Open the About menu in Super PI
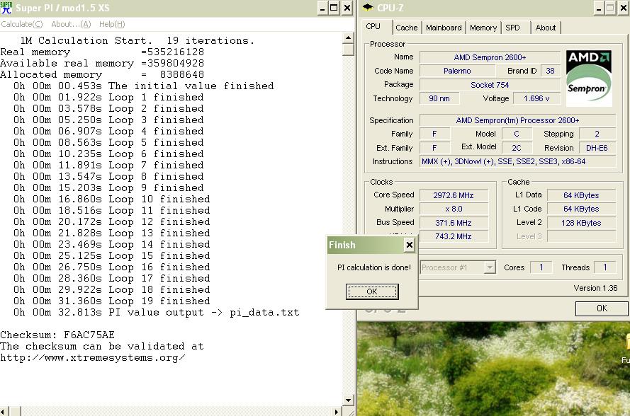The width and height of the screenshot is (630, 416). click(71, 24)
